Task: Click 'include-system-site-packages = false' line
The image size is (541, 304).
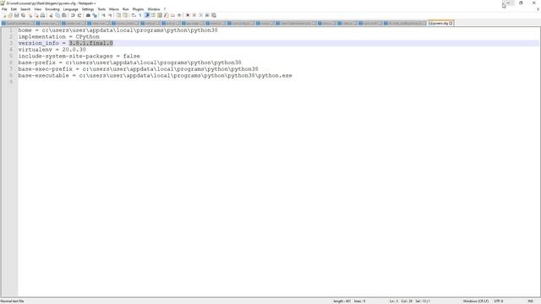Action: pyautogui.click(x=79, y=57)
